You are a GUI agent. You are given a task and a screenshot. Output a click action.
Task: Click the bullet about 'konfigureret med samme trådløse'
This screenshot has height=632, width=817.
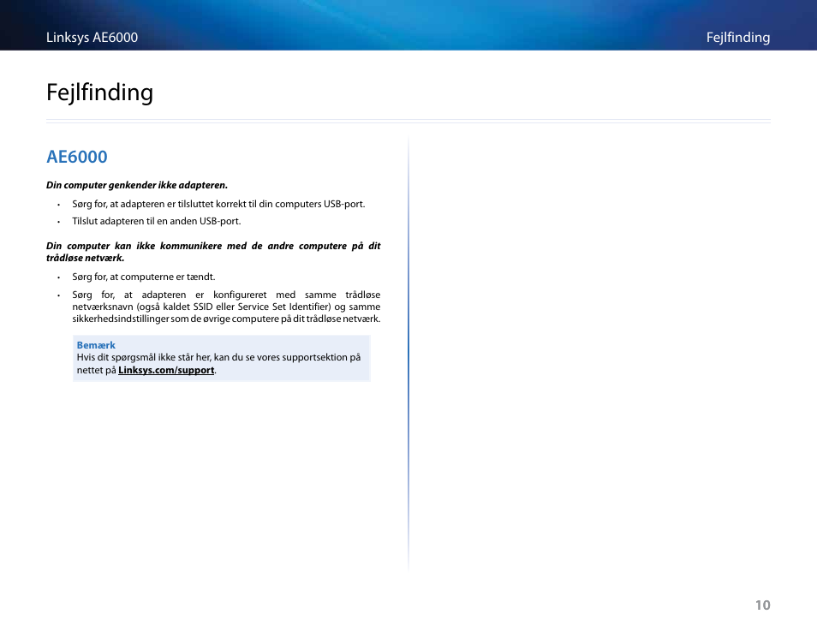pyautogui.click(x=226, y=307)
